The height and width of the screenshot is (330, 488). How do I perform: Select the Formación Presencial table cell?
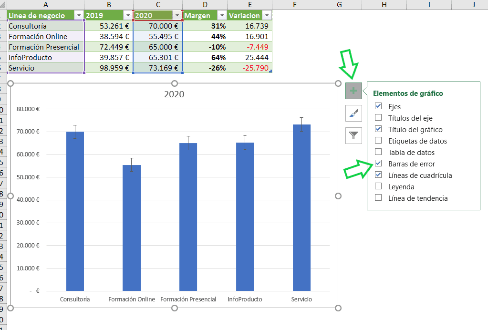(46, 47)
